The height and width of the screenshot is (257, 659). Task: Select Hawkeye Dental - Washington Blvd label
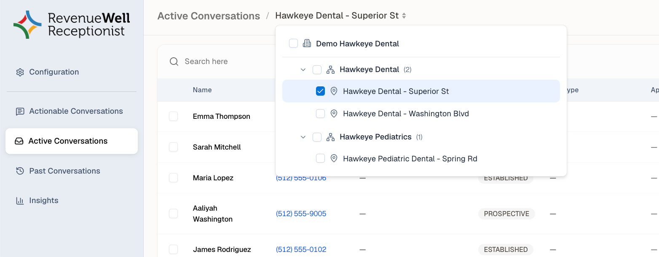pos(406,114)
